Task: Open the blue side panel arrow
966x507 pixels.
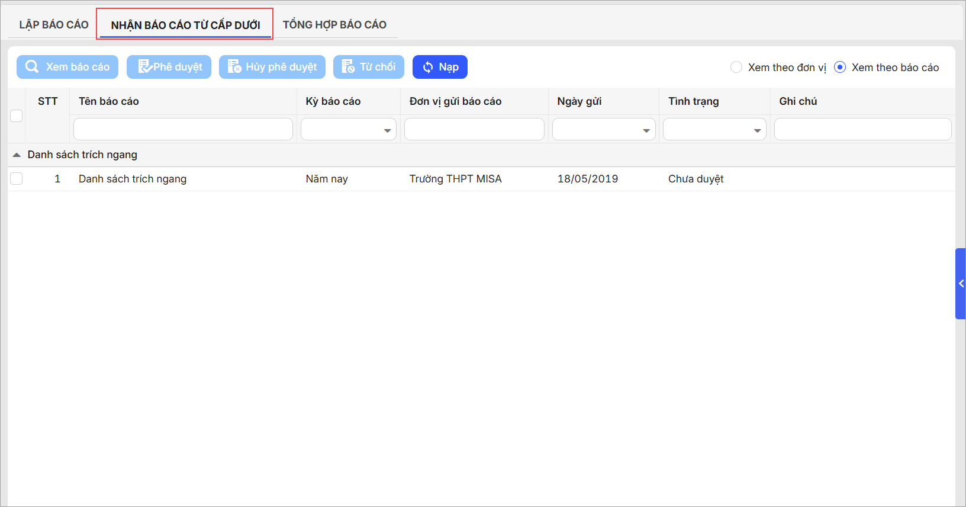Action: [961, 284]
